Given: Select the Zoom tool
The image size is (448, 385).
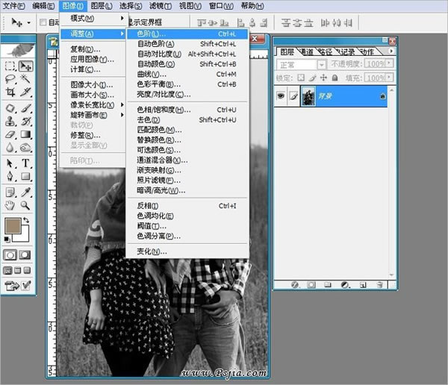Looking at the screenshot, I should (25, 205).
